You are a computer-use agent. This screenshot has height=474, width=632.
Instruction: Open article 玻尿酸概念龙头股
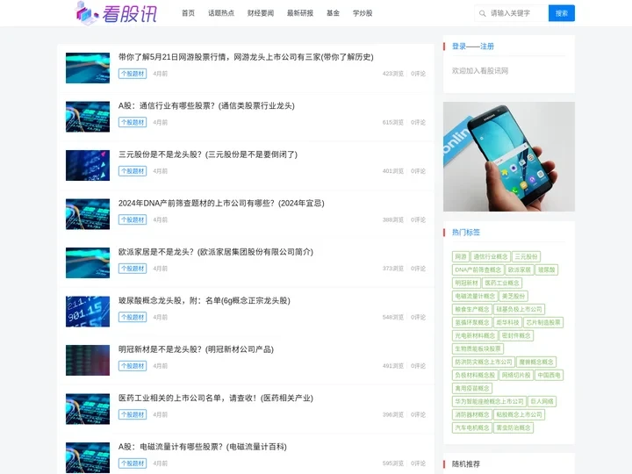(x=204, y=301)
